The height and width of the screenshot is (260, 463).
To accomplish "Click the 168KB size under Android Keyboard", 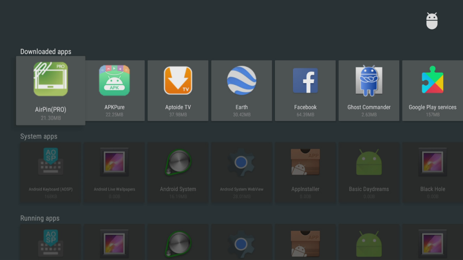I will tap(51, 197).
